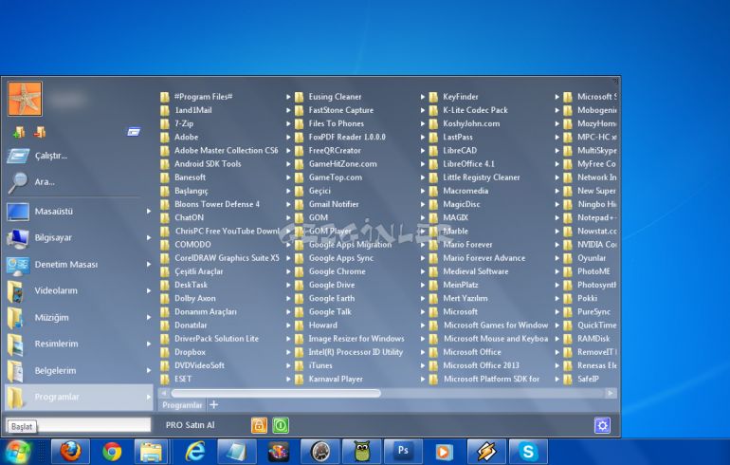Click the Bilgisayar computer icon
730x465 pixels.
tap(18, 238)
